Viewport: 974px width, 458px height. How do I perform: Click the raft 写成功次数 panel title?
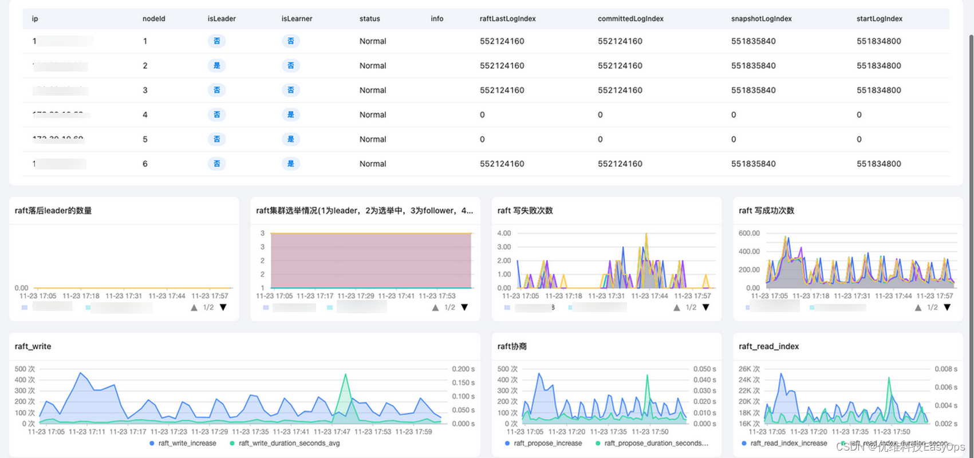click(x=766, y=211)
